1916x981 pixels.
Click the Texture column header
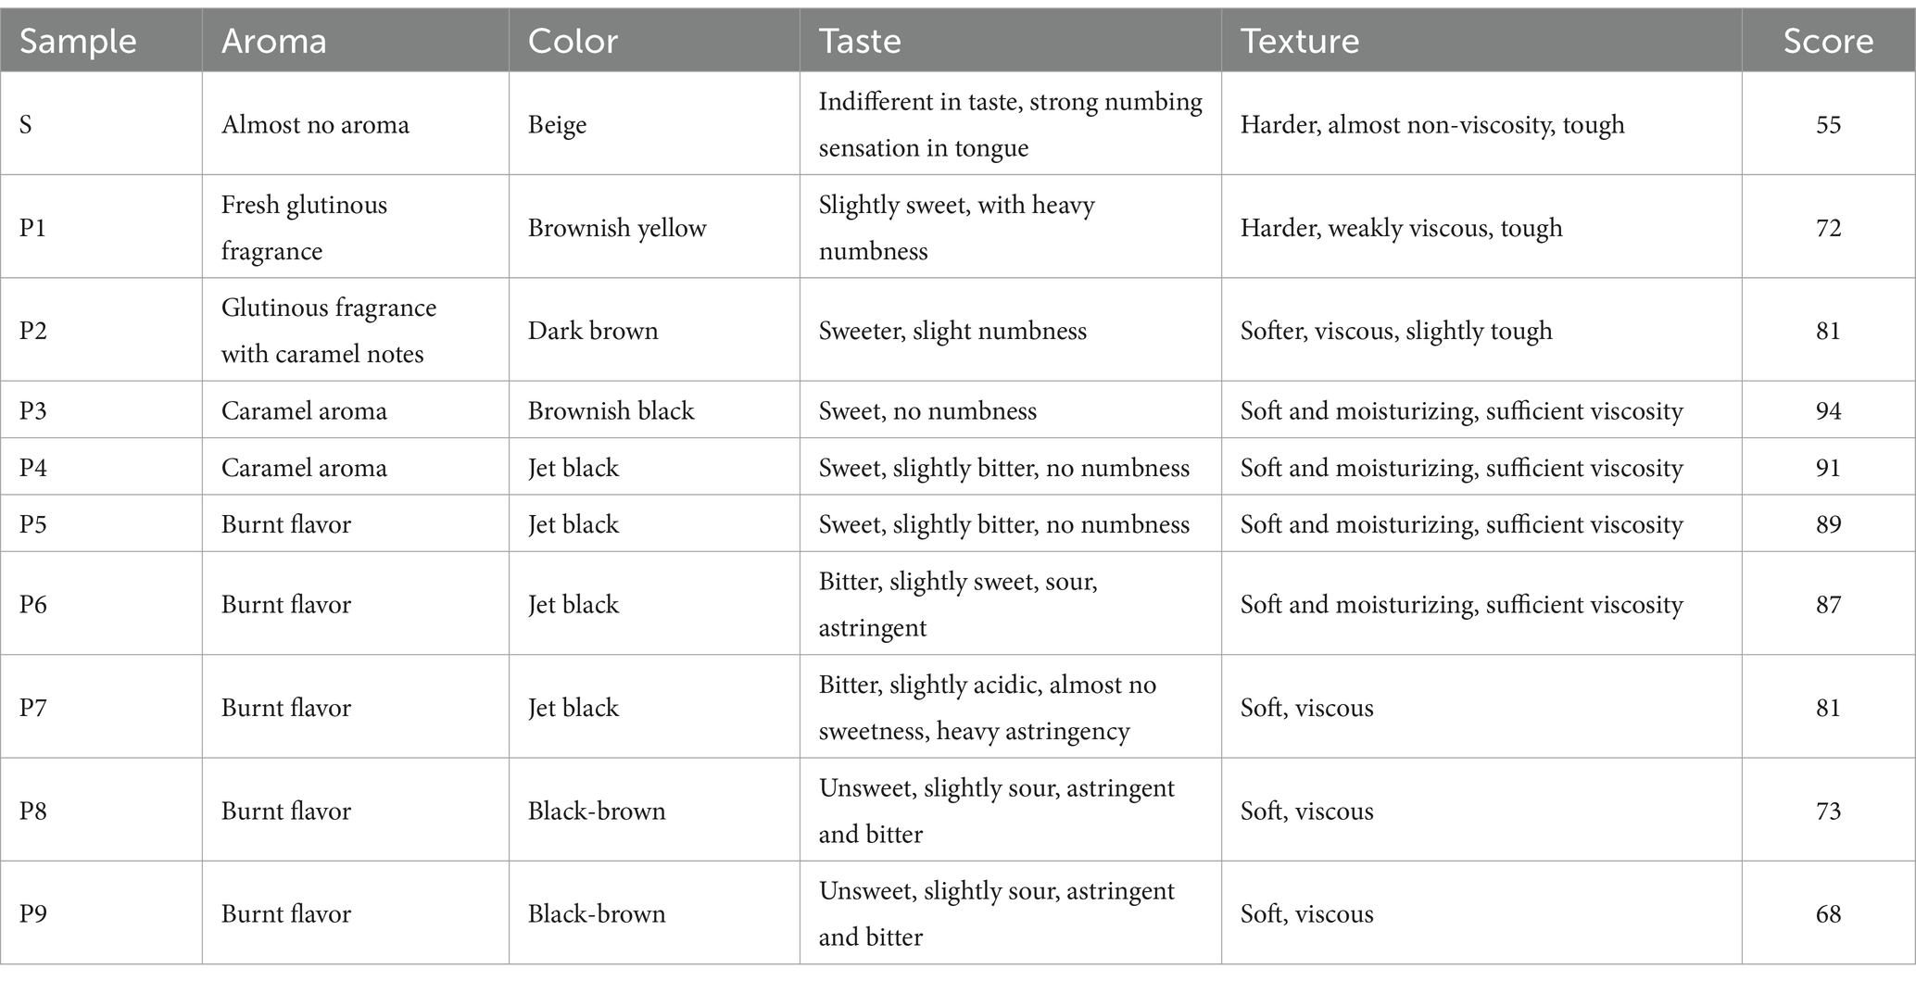point(1299,41)
